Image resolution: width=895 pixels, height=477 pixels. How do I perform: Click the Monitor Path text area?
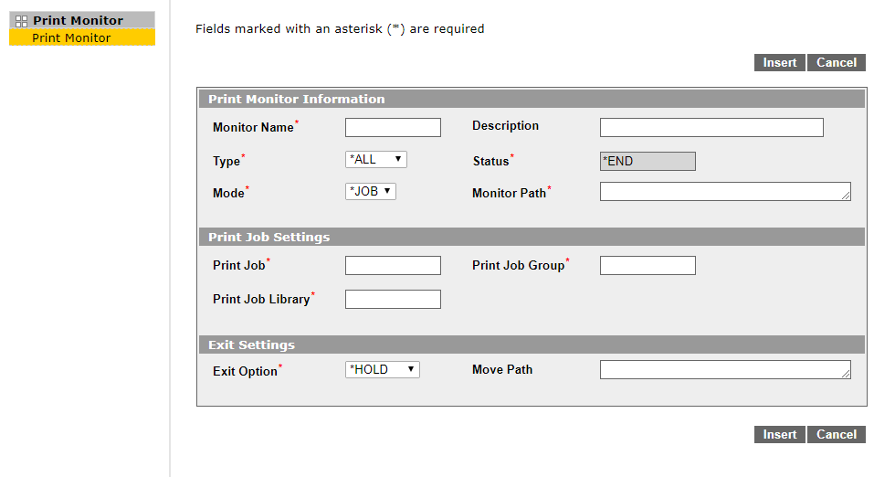tap(724, 191)
